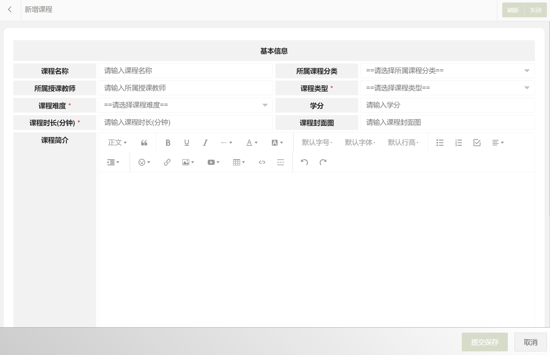Expand the 课程类型 selection list

click(447, 88)
